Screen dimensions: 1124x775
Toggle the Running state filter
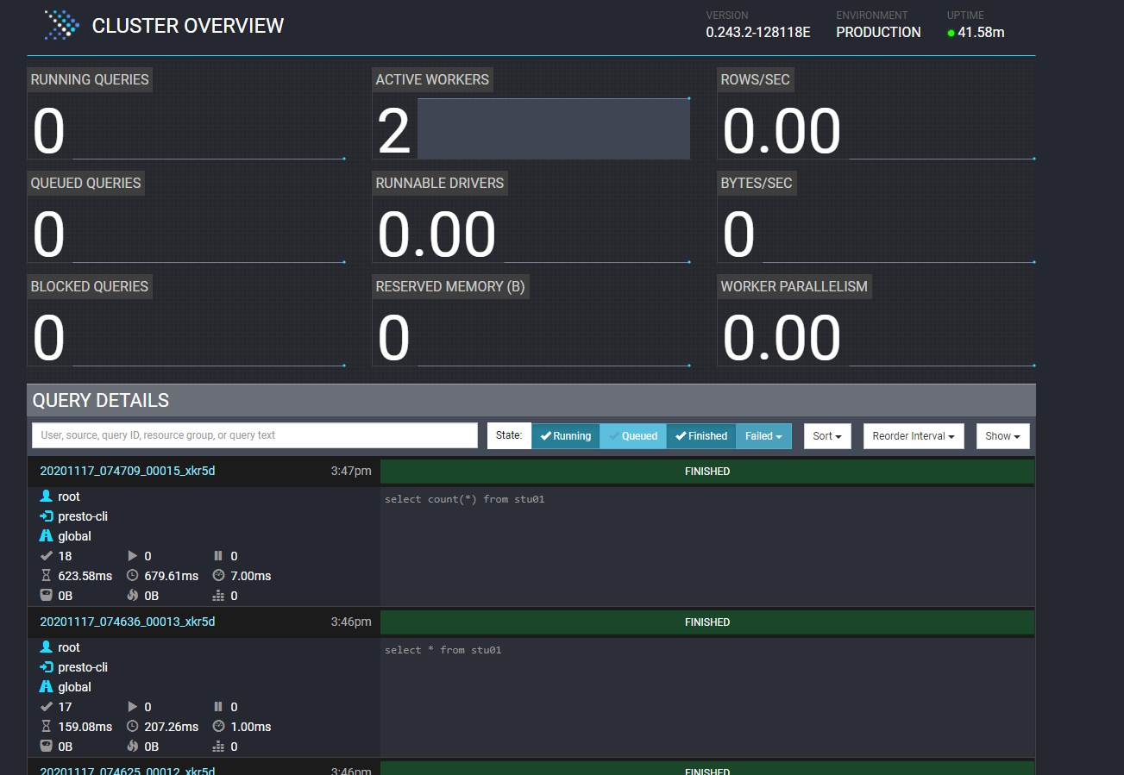point(566,436)
